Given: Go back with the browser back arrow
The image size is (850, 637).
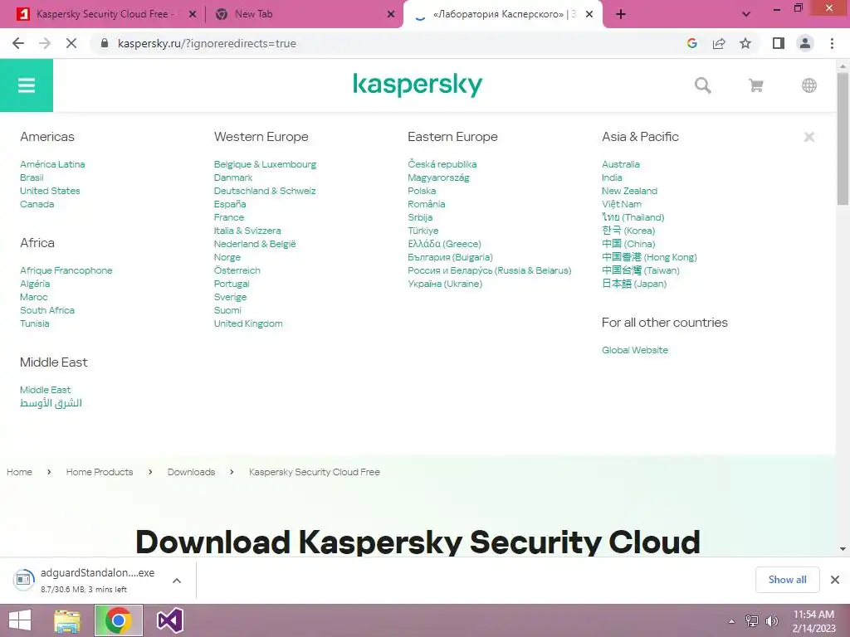Looking at the screenshot, I should tap(18, 43).
